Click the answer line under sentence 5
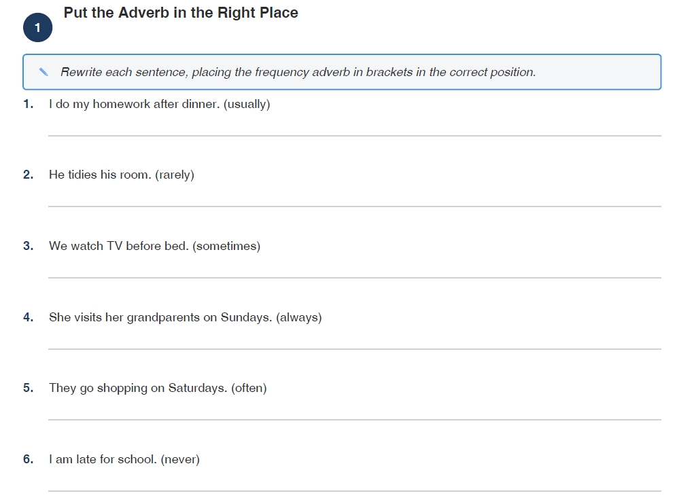The width and height of the screenshot is (677, 502). tap(355, 420)
